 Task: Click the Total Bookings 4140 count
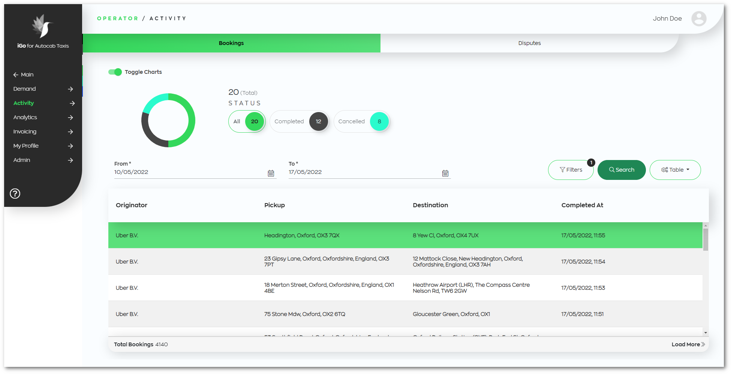coord(141,344)
